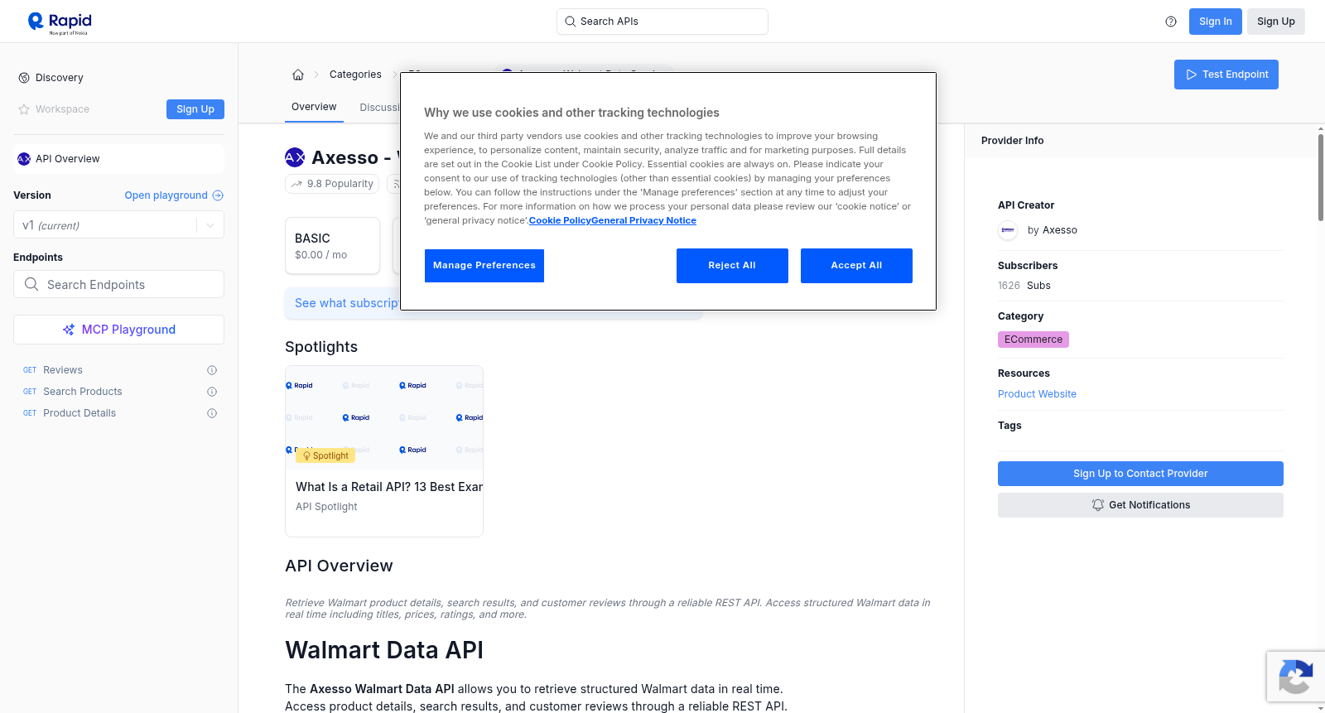Screen dimensions: 1325x713
Task: Click Get Notifications button
Action: [x=1140, y=505]
